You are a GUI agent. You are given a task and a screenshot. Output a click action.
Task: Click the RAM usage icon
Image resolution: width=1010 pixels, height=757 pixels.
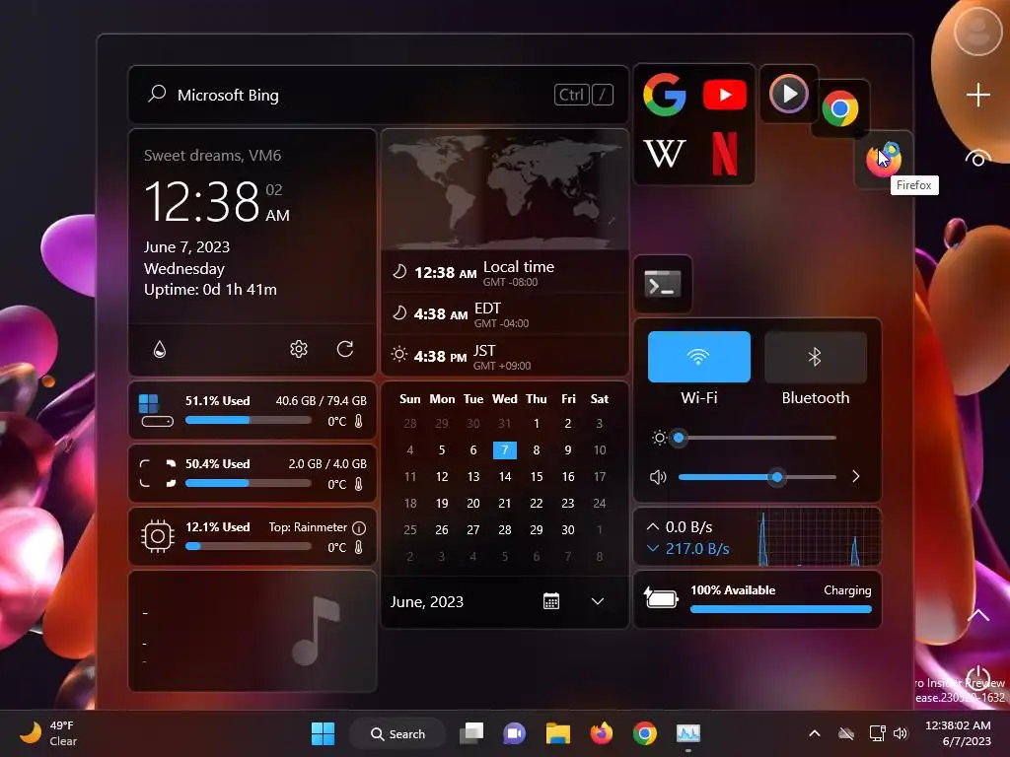(x=158, y=473)
